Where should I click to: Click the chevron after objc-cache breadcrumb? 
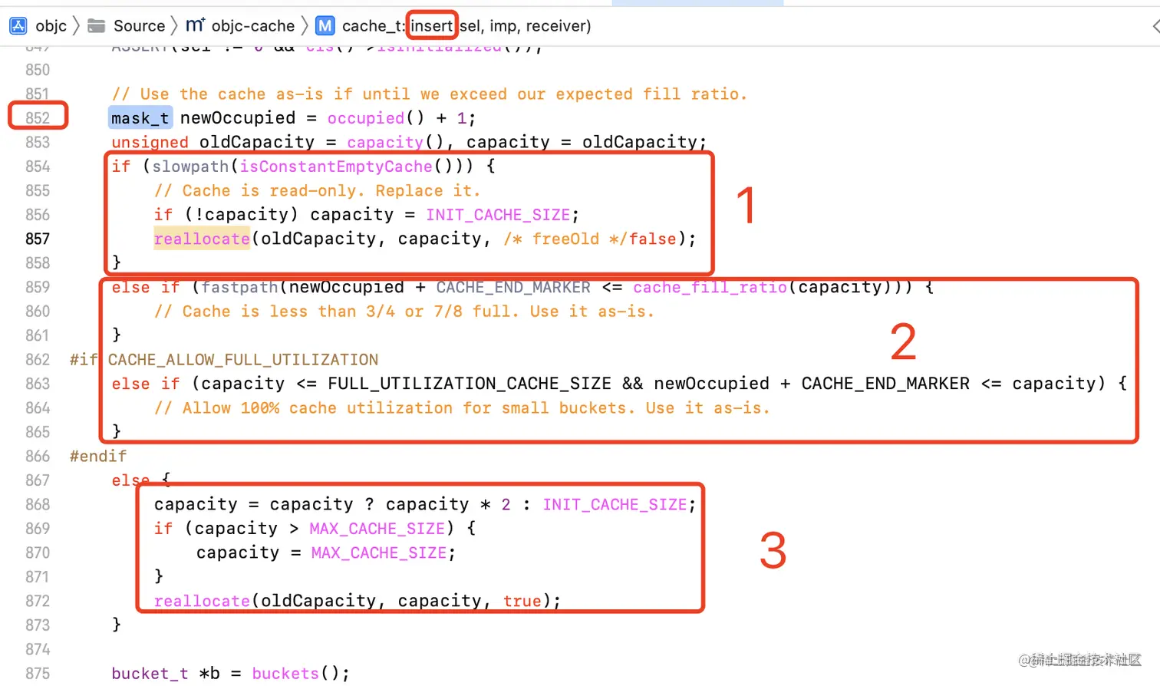(305, 26)
